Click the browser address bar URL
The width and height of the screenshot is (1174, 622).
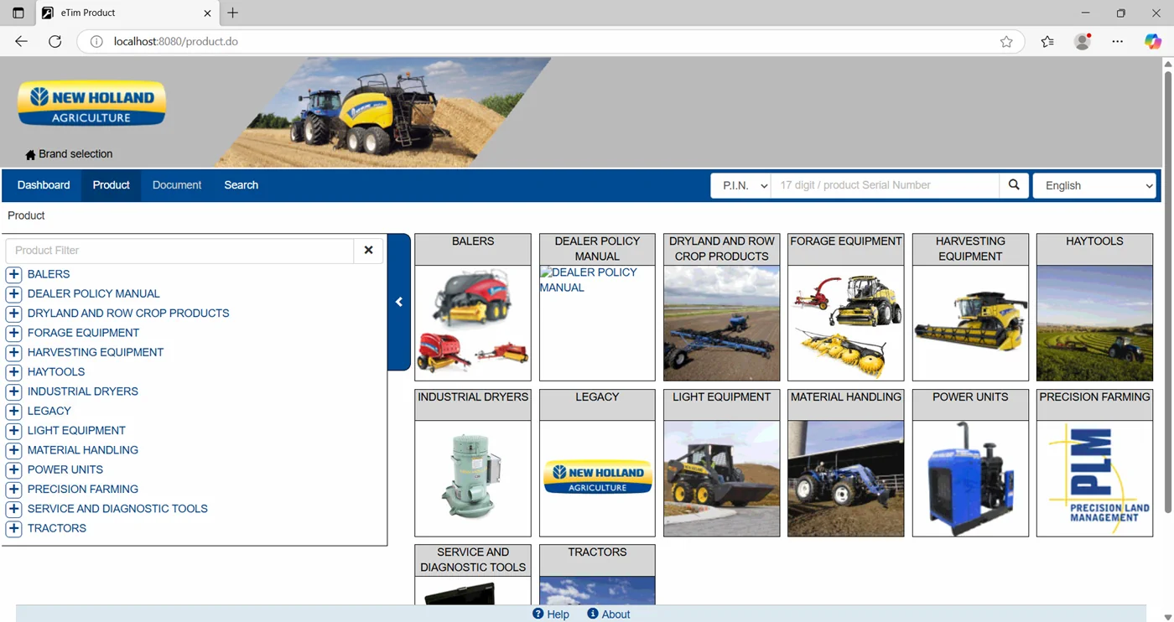(176, 41)
